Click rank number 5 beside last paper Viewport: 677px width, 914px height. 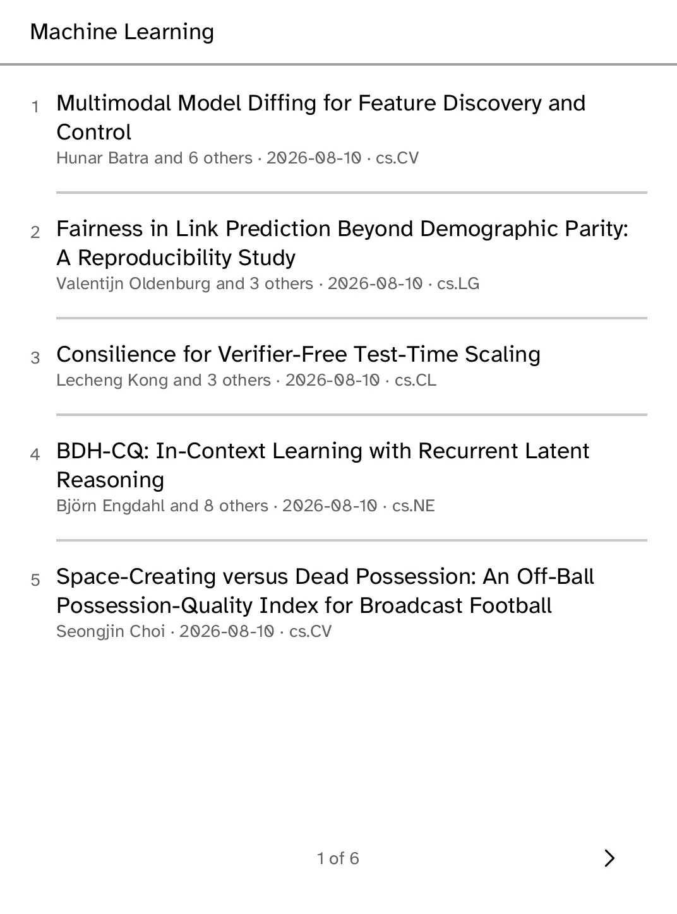pyautogui.click(x=35, y=580)
